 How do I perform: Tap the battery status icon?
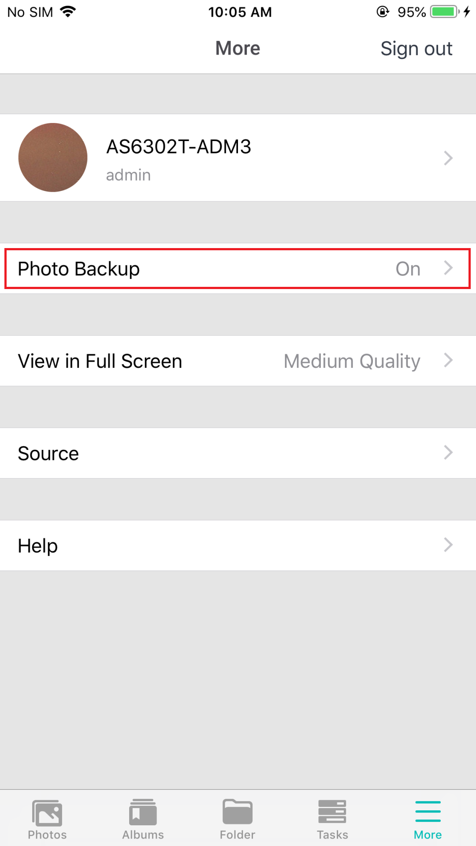pyautogui.click(x=445, y=11)
